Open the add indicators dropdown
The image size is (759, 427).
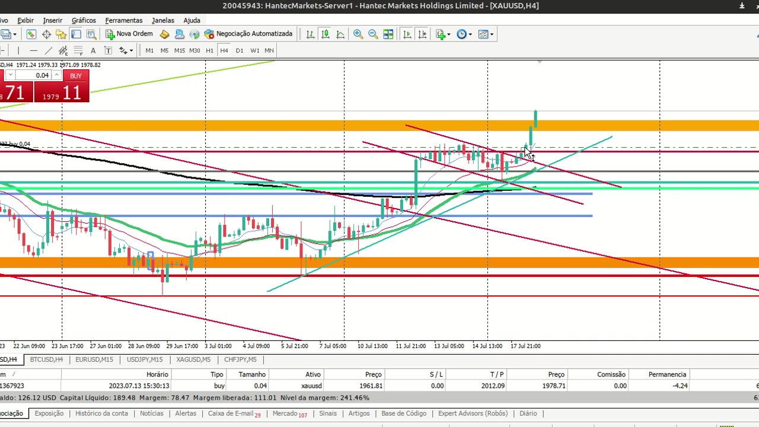[x=443, y=34]
